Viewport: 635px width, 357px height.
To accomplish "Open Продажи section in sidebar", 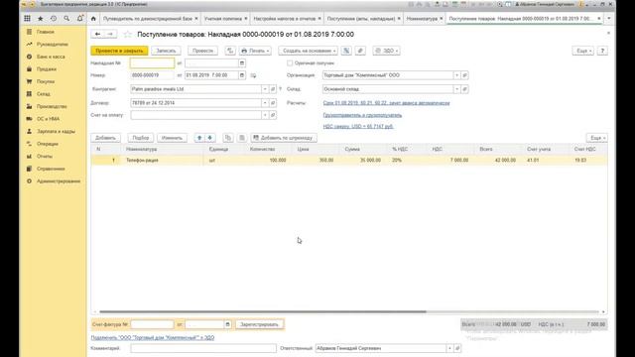I will tap(47, 69).
